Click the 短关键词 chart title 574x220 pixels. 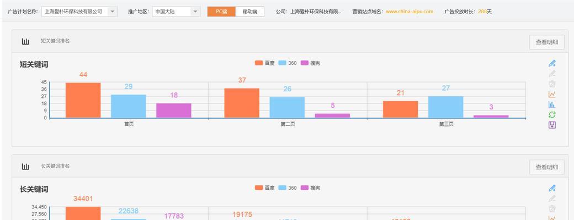tap(34, 64)
